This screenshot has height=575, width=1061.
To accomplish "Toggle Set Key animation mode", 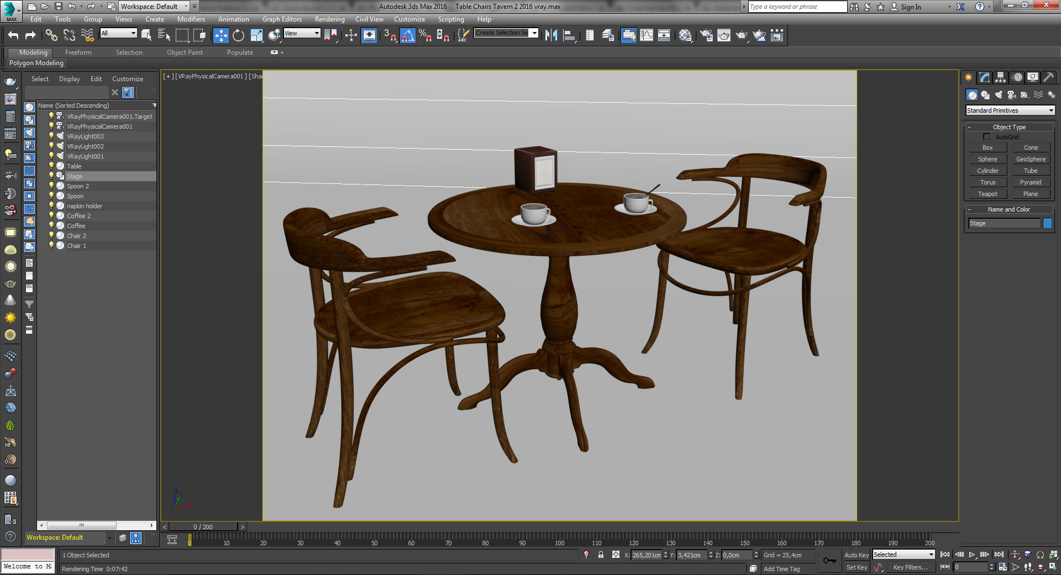I will click(857, 567).
